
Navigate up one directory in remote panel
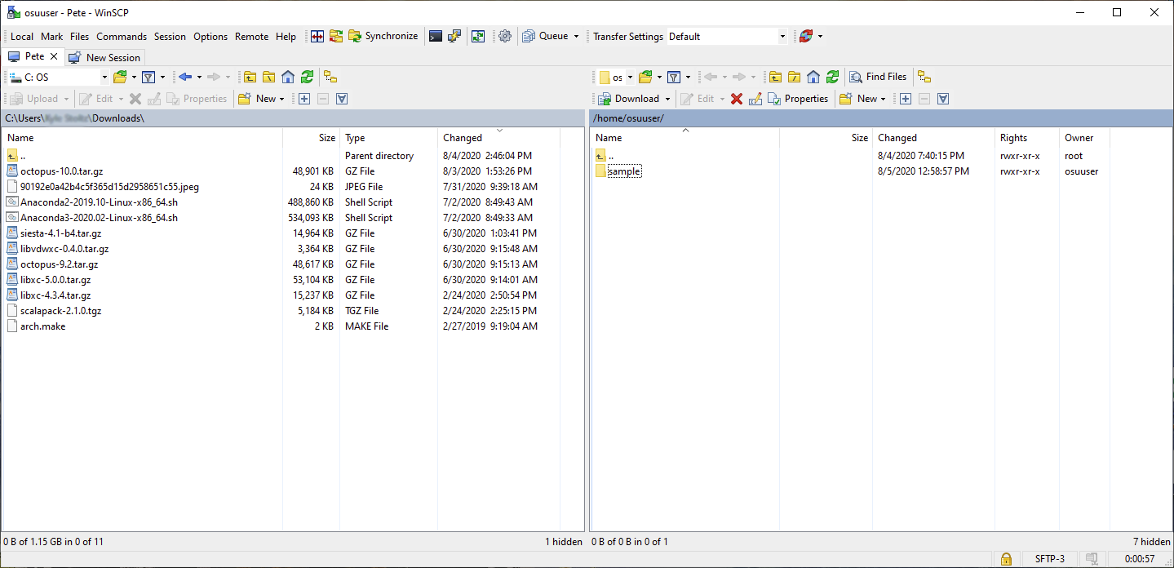(x=774, y=77)
